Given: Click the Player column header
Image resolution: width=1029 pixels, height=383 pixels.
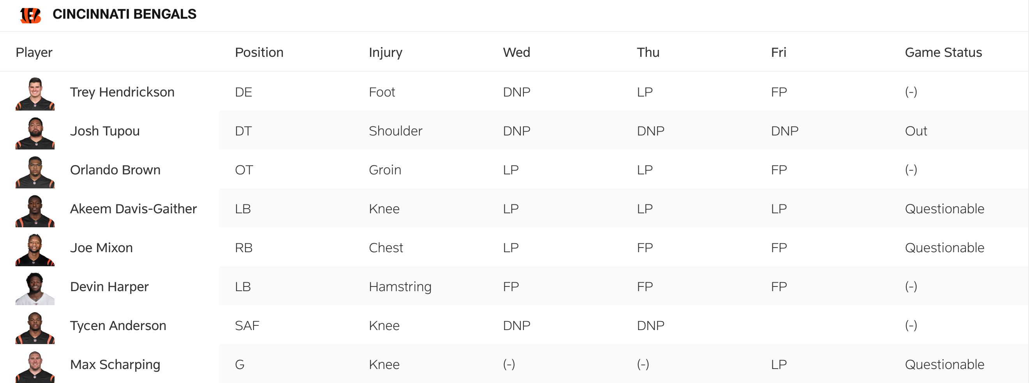Looking at the screenshot, I should (34, 52).
